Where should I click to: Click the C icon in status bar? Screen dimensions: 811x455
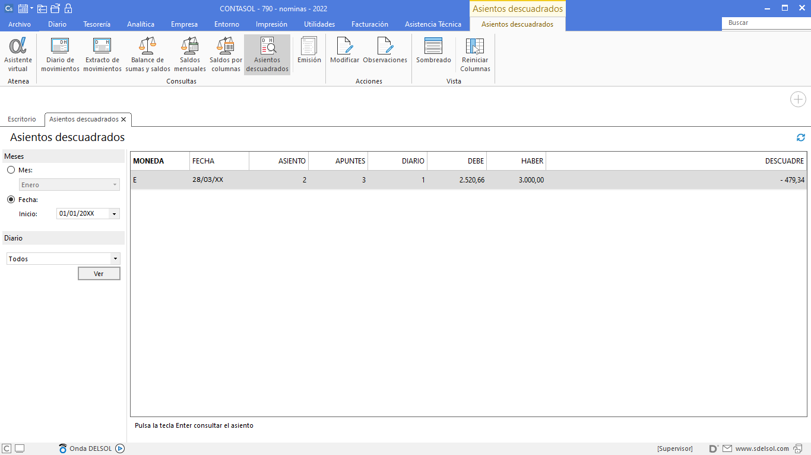pos(7,448)
